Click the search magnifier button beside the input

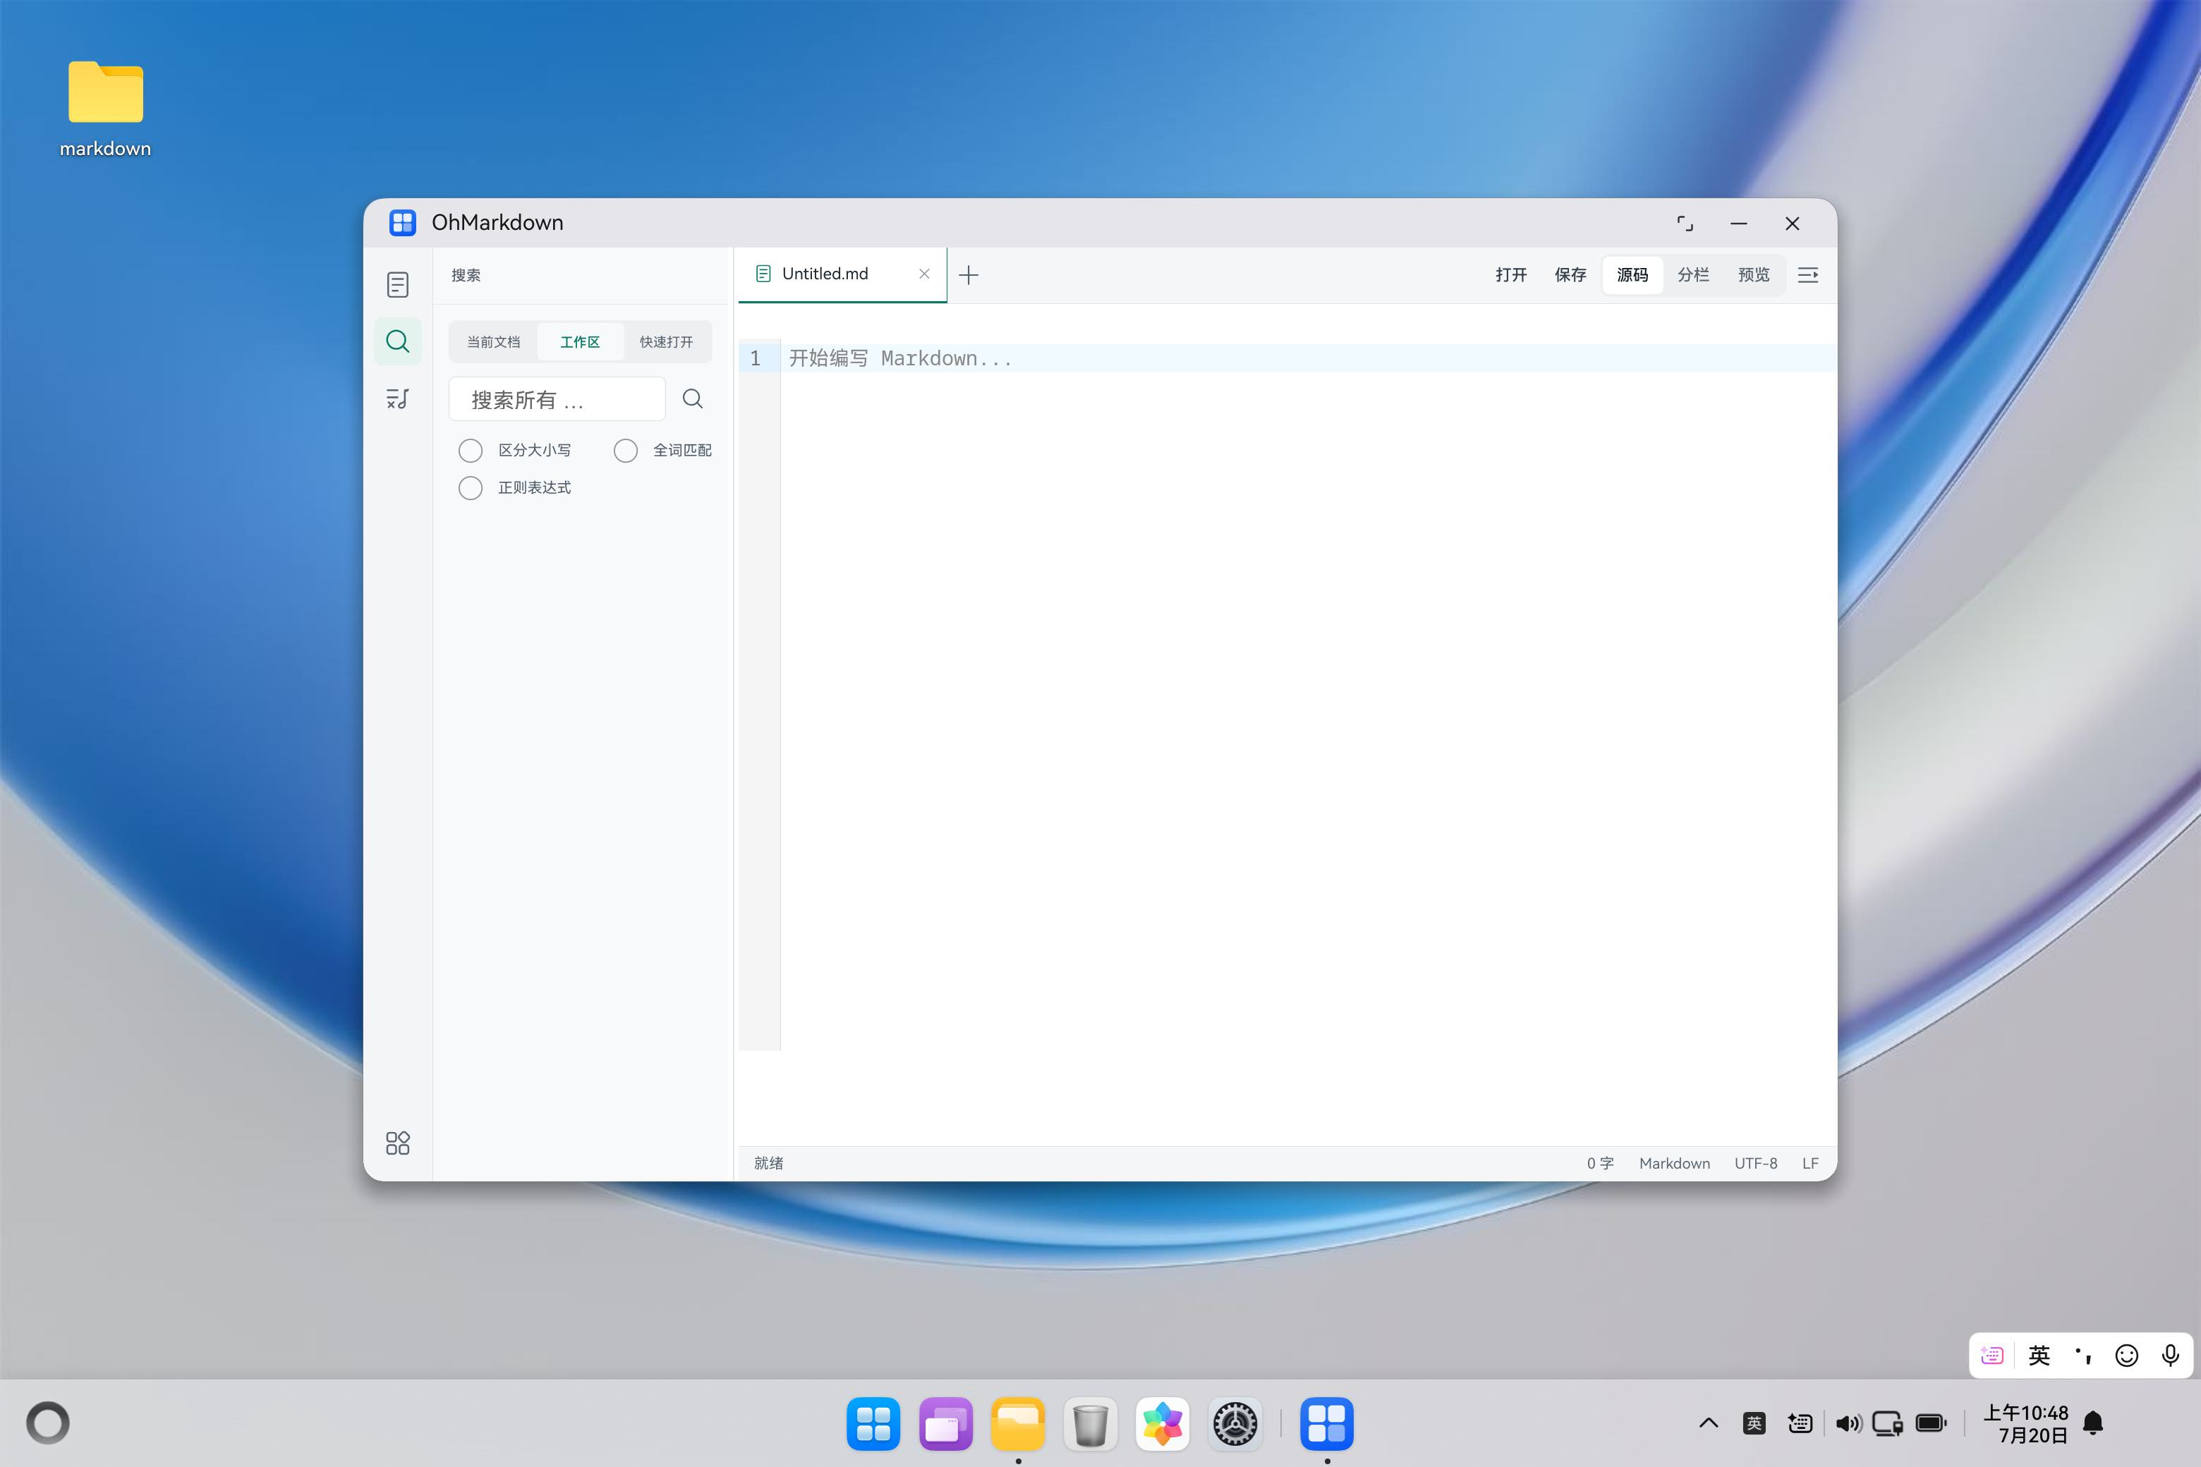pyautogui.click(x=693, y=399)
